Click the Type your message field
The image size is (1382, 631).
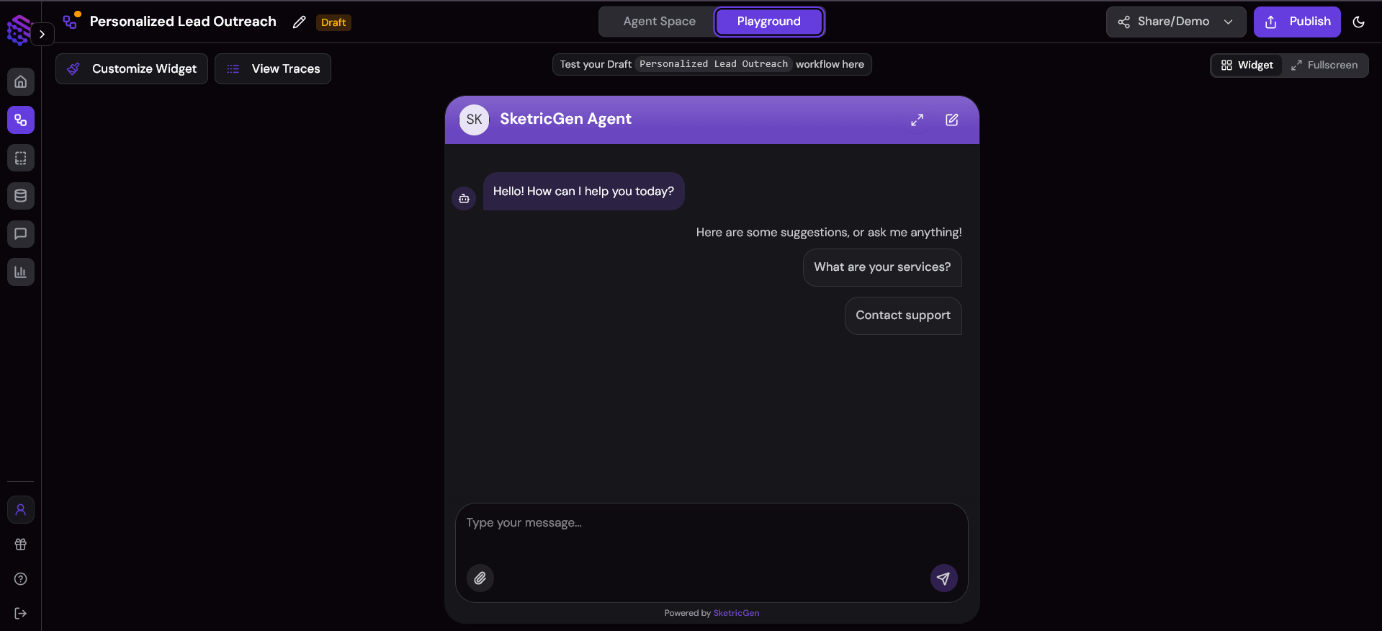click(712, 533)
